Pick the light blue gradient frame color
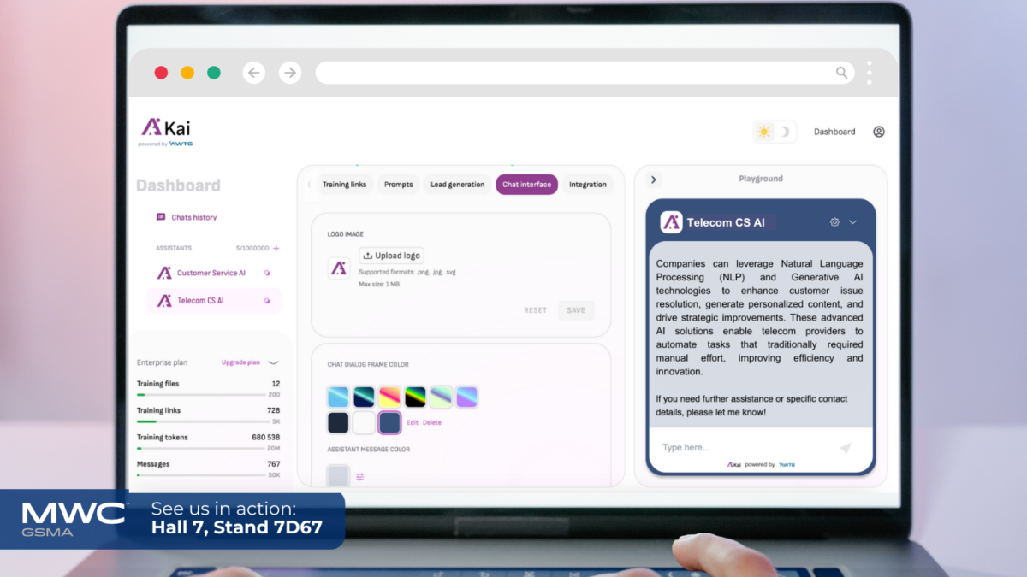1027x577 pixels. [339, 397]
